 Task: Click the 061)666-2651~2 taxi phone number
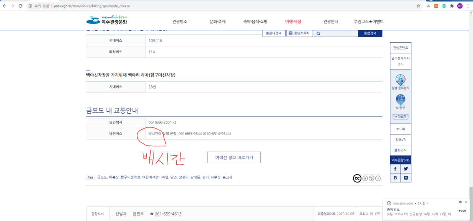(162, 122)
